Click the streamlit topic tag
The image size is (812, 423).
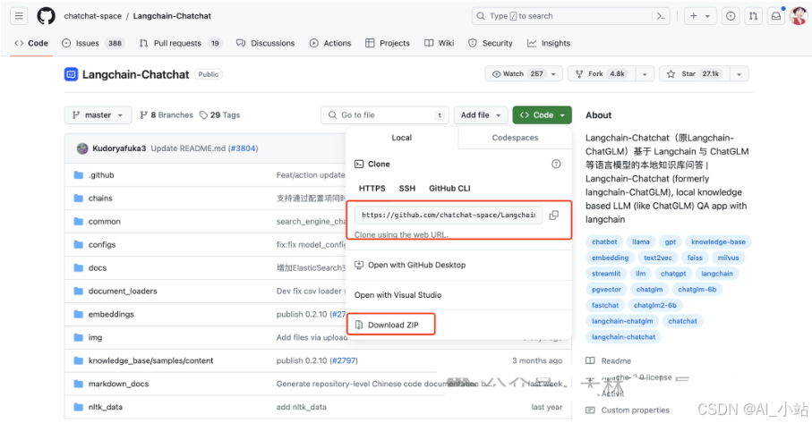point(606,274)
